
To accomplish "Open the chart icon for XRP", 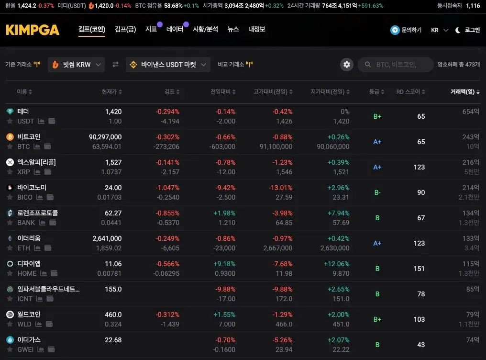I will [37, 172].
